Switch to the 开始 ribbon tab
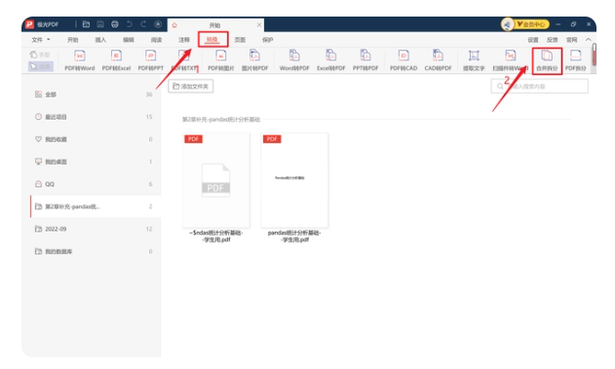Image resolution: width=615 pixels, height=369 pixels. click(72, 40)
